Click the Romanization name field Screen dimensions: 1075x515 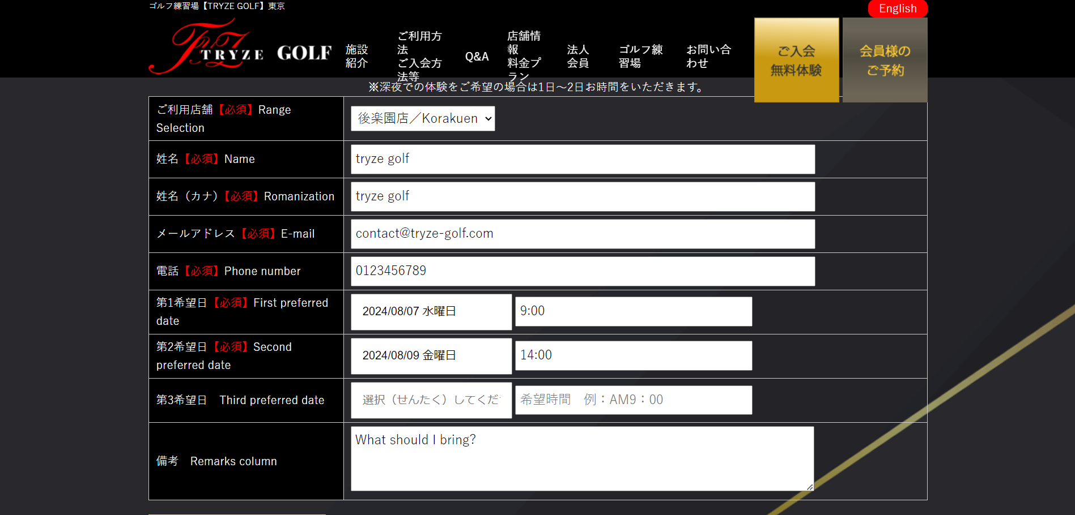583,196
